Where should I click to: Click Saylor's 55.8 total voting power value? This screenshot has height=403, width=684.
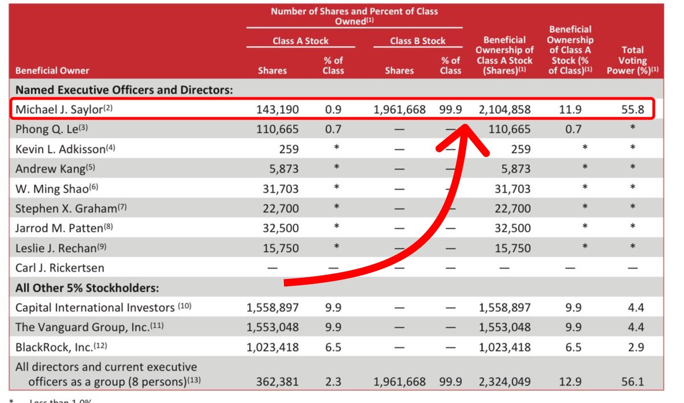pyautogui.click(x=632, y=109)
